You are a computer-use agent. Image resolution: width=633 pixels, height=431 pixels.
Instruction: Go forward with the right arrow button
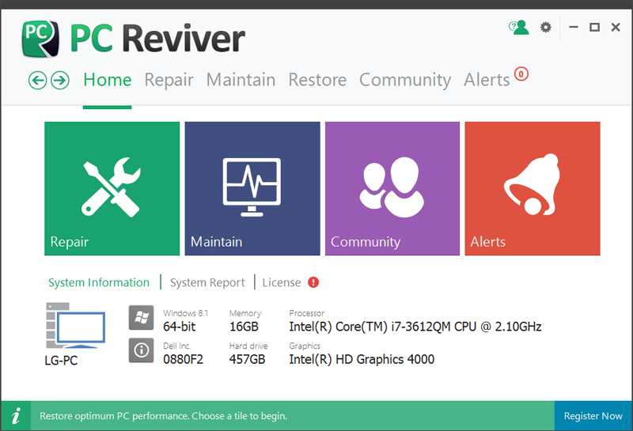[x=60, y=80]
